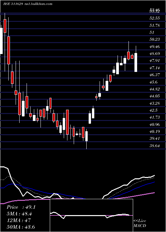This screenshot has height=232, width=166.
Task: Click the 44.05 price axis label
Action: (155, 96)
